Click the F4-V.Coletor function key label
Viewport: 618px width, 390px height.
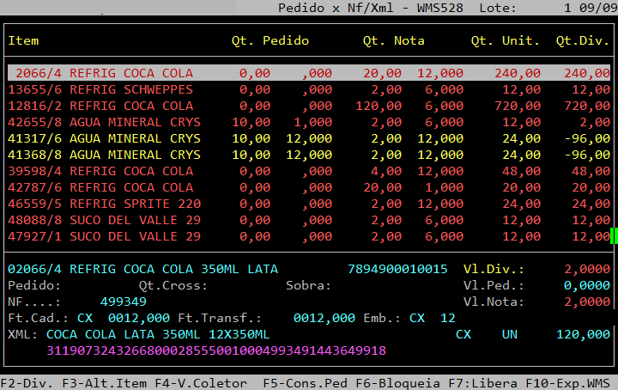point(201,383)
